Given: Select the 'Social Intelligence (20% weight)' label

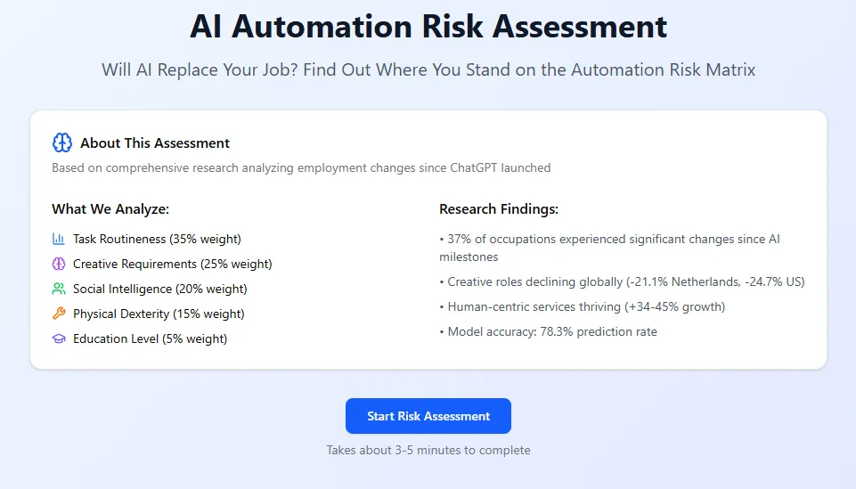Looking at the screenshot, I should pos(160,289).
